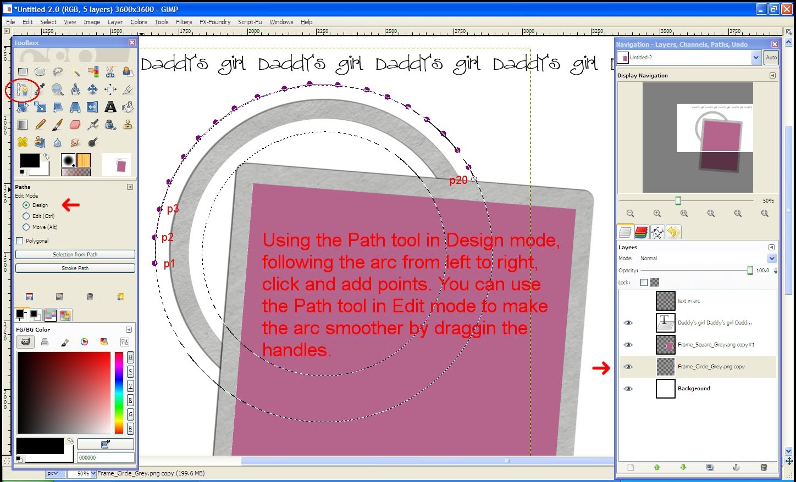Screen dimensions: 796x482
Task: Click the Stroke Path button
Action: tap(75, 268)
